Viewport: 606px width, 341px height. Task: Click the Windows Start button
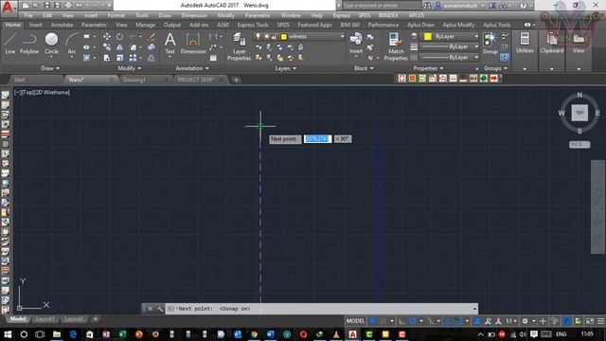(8, 334)
